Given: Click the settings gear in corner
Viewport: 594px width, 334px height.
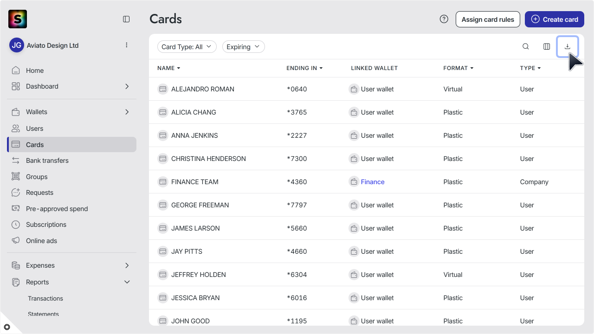Looking at the screenshot, I should 7,327.
